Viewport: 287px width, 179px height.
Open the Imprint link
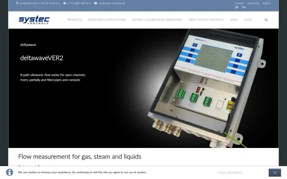click(266, 3)
